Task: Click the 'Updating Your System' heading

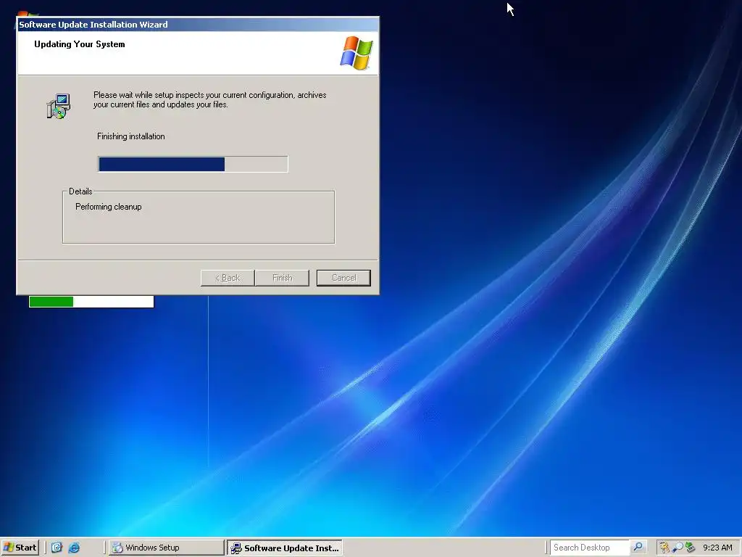Action: (x=80, y=44)
